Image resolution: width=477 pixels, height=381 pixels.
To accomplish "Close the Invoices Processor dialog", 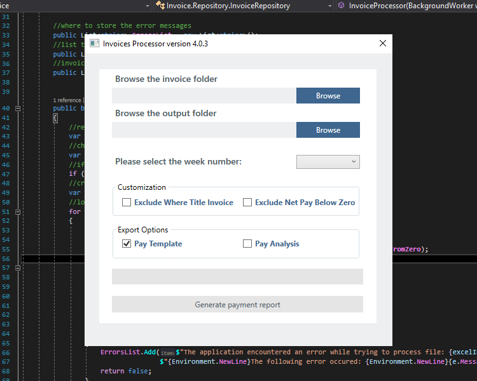I will [383, 43].
